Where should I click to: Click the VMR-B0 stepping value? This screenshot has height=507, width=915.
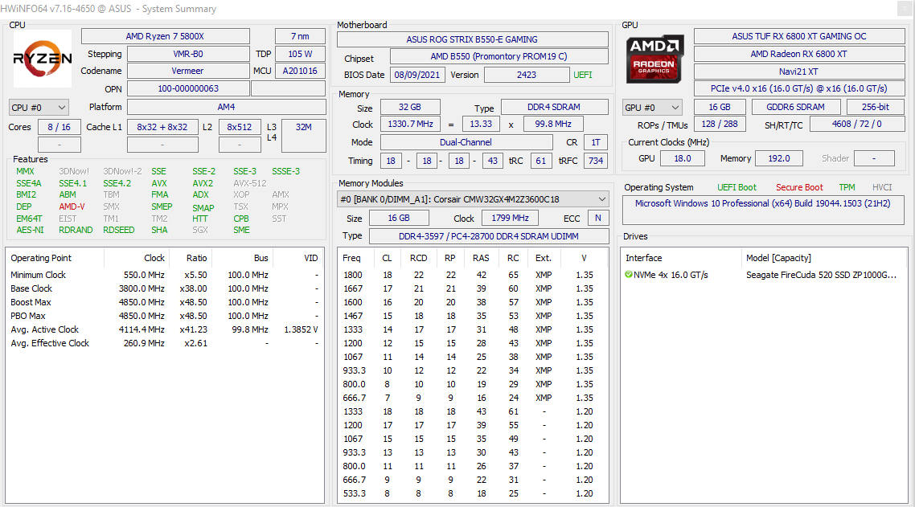coord(188,54)
